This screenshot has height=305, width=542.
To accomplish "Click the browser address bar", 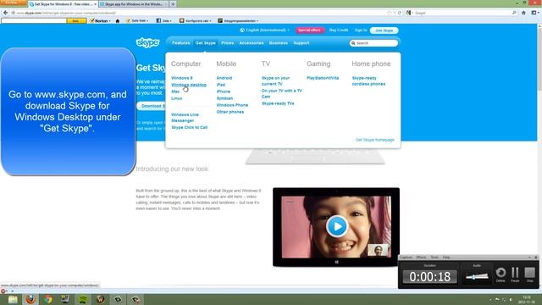I will [201, 13].
